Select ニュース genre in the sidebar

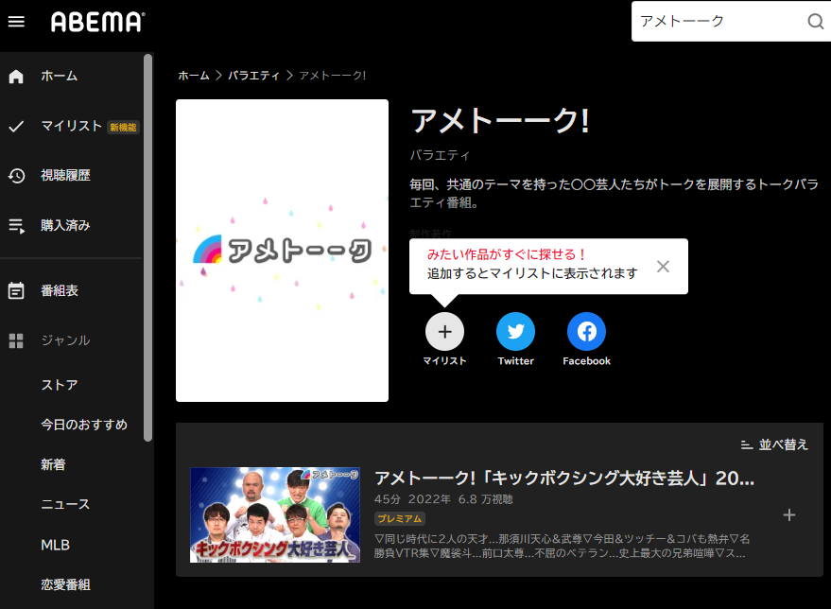coord(65,505)
